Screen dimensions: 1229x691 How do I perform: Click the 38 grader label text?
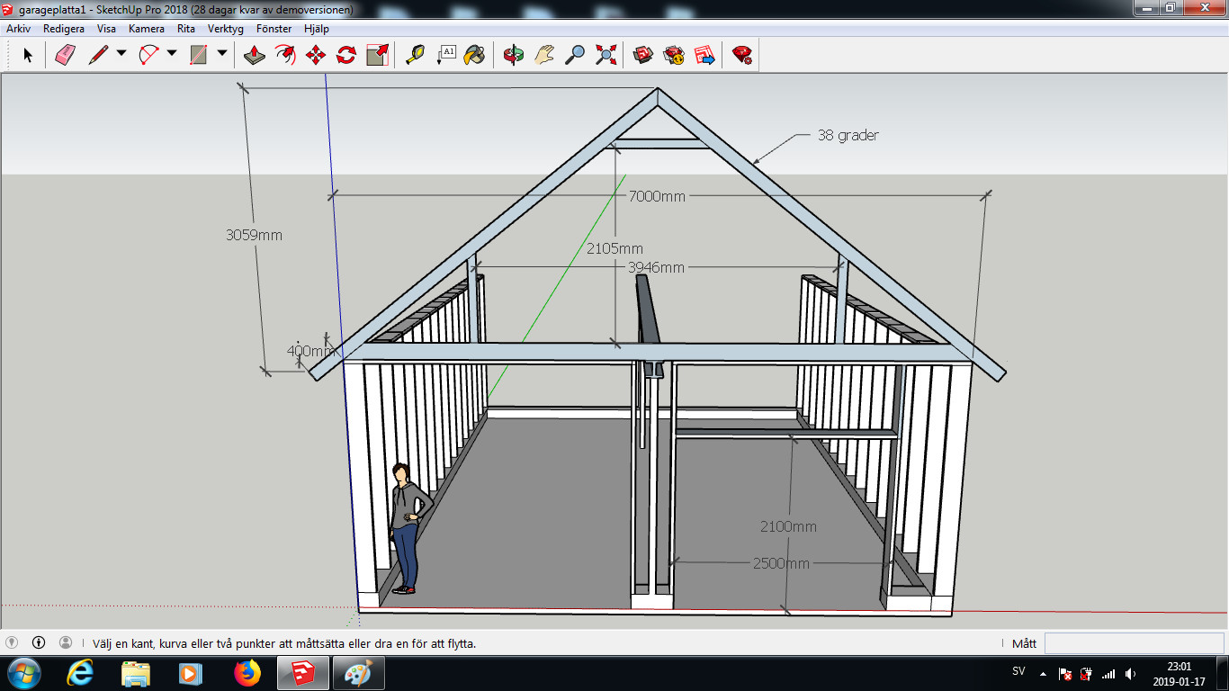848,136
